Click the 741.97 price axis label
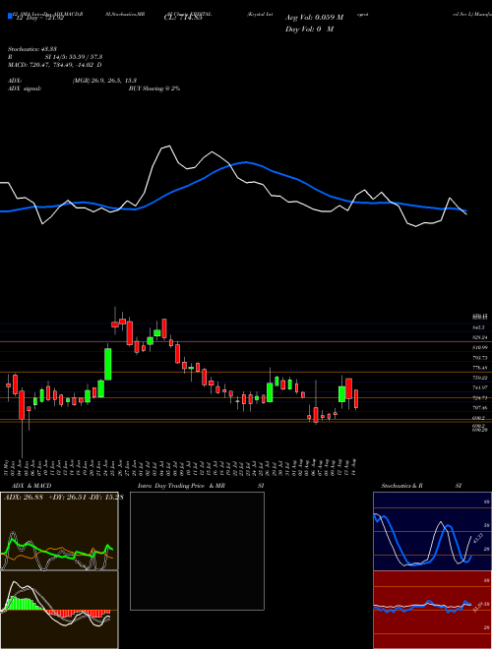 pyautogui.click(x=479, y=387)
